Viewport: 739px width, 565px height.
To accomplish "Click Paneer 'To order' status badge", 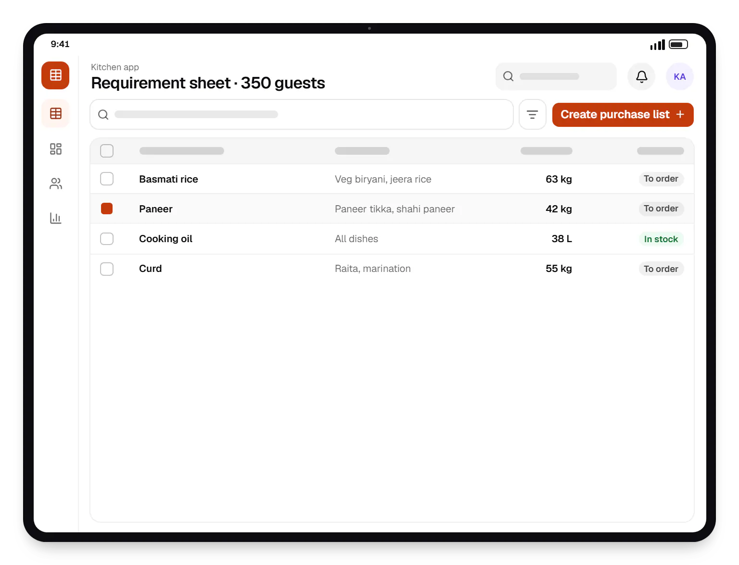I will click(x=661, y=209).
